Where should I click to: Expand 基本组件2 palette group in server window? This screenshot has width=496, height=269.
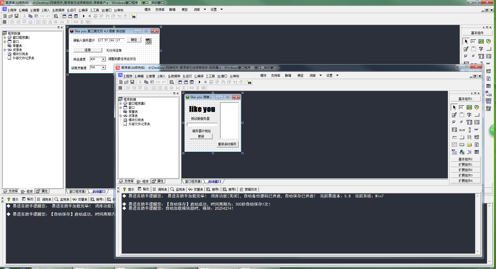465,159
